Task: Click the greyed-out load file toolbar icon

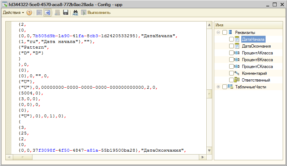Action: 57,13
